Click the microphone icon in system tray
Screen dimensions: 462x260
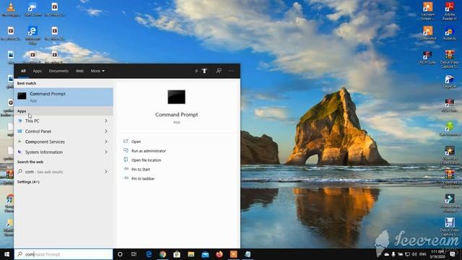pos(393,254)
